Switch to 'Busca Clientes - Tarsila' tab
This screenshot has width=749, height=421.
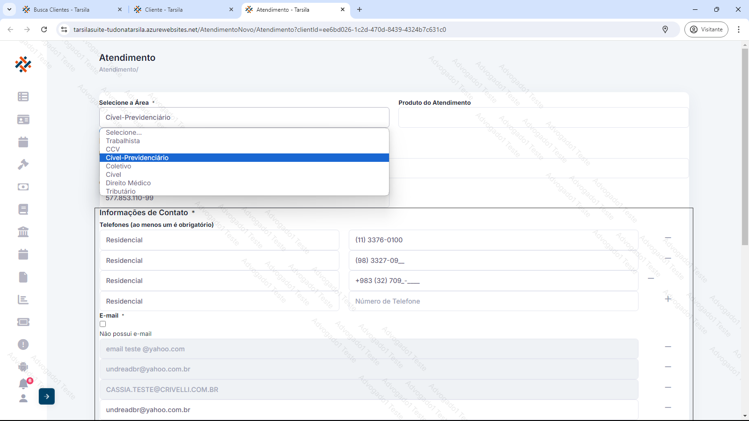tap(70, 9)
